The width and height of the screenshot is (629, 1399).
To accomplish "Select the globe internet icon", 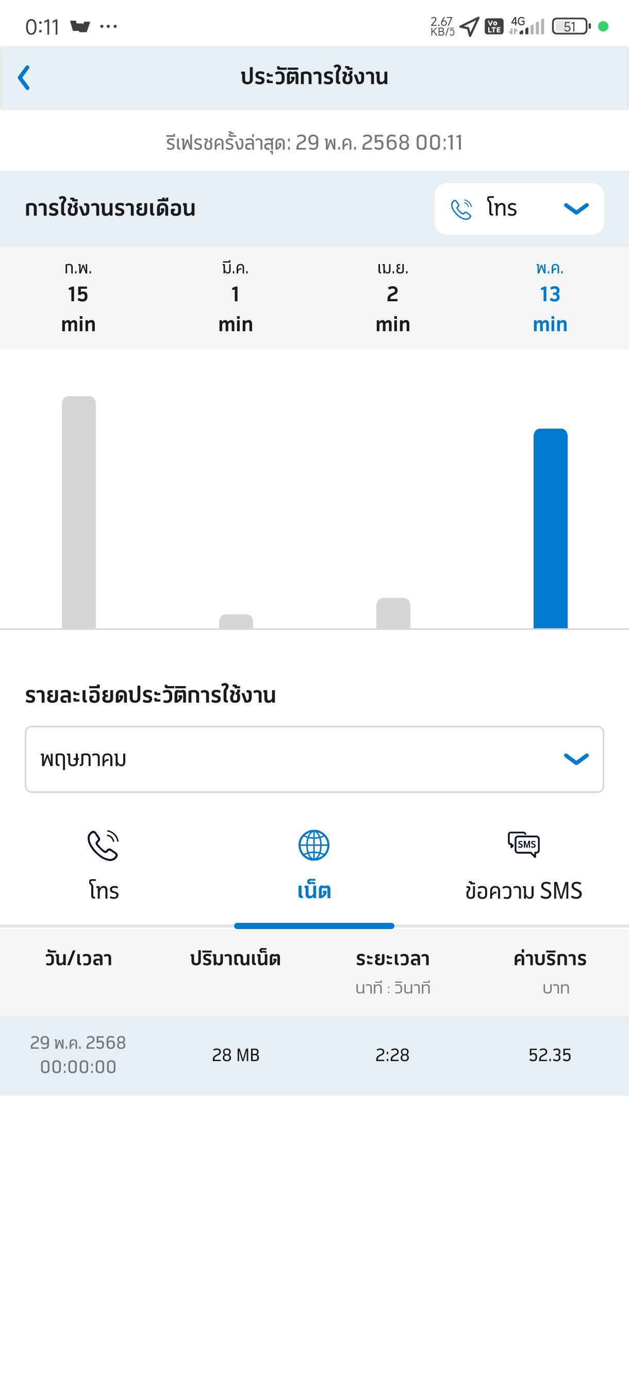I will [x=313, y=845].
